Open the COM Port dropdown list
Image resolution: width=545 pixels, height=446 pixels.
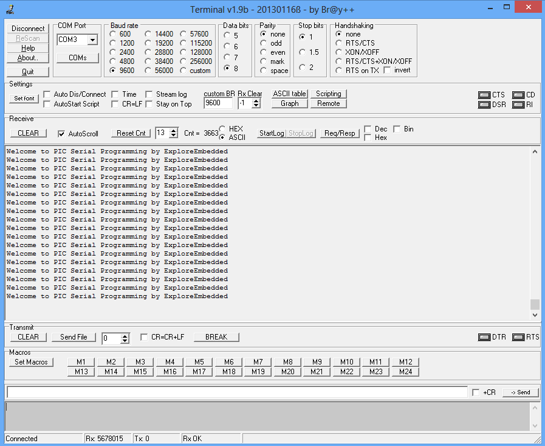tap(92, 40)
